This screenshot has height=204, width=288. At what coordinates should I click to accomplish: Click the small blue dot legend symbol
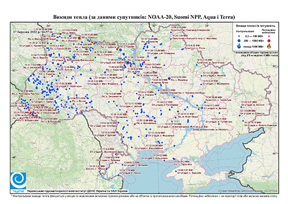(239, 37)
